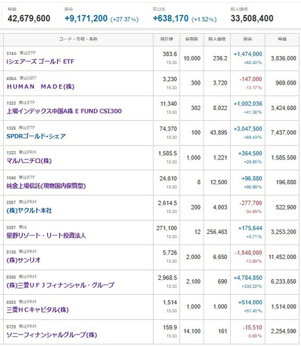Click the 保有数 column header
This screenshot has height=346, width=301.
point(191,39)
